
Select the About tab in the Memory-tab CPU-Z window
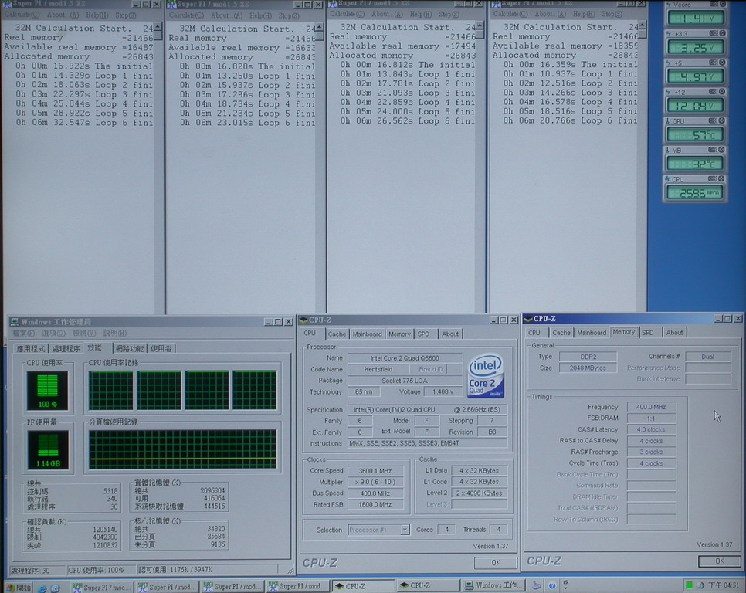click(674, 332)
